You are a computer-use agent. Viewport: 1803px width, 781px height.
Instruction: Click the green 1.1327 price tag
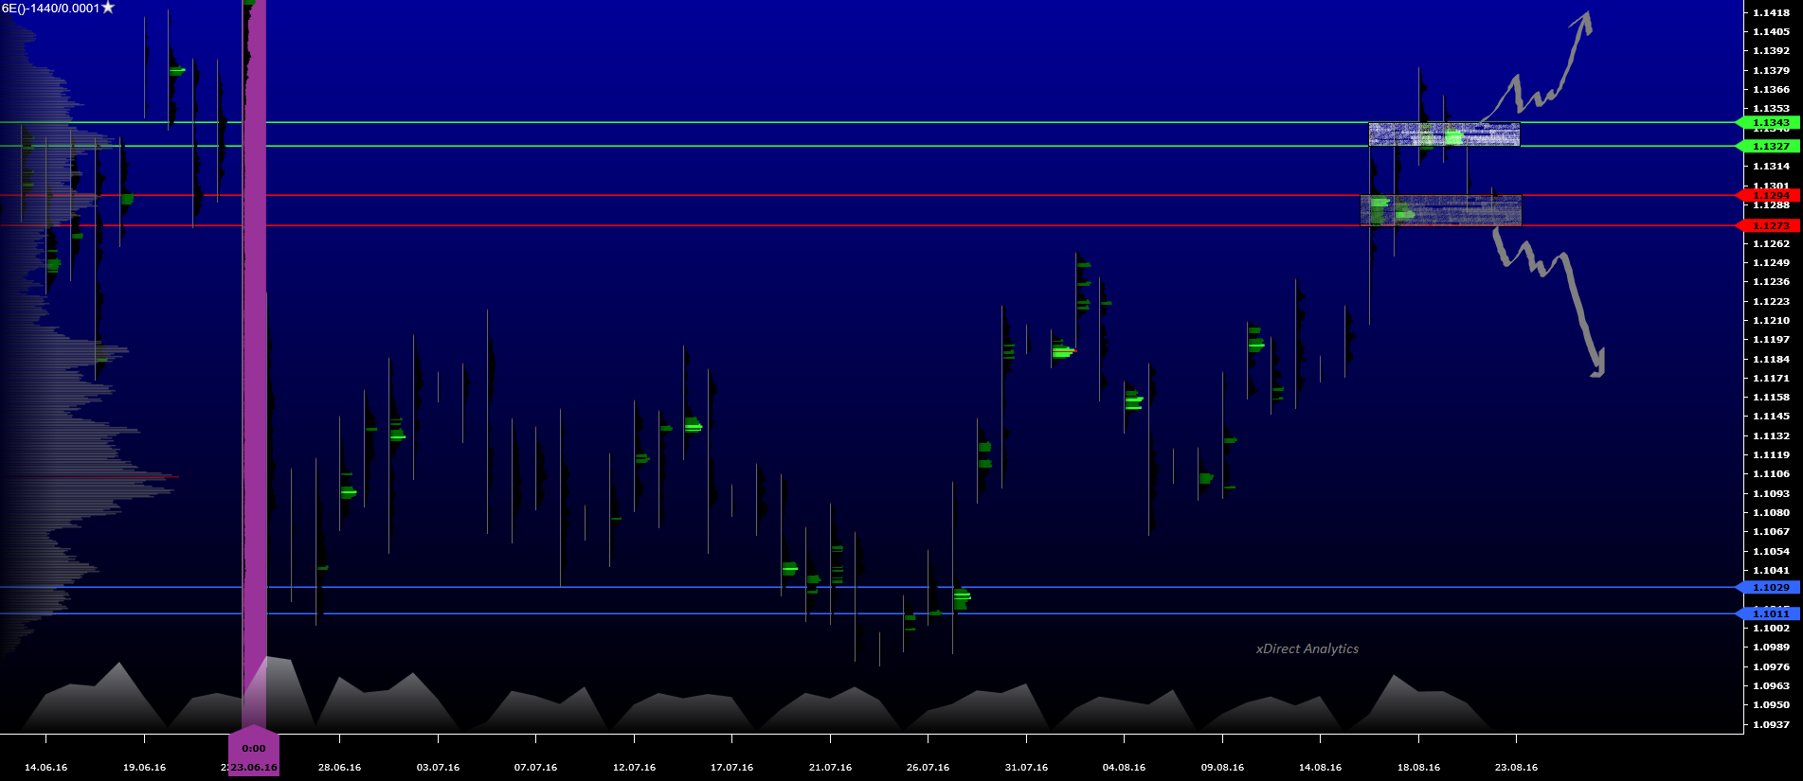tap(1769, 147)
